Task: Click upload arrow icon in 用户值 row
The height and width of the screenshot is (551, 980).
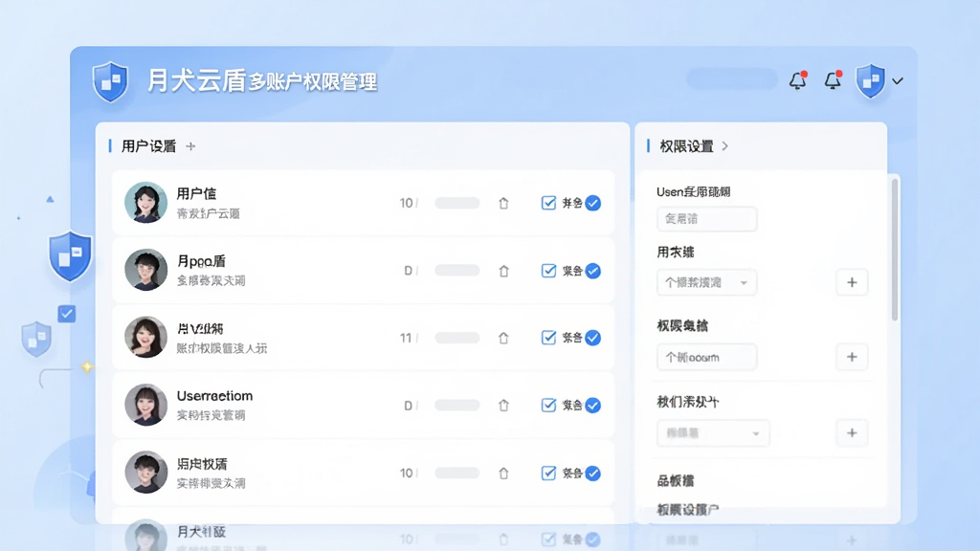Action: coord(503,203)
